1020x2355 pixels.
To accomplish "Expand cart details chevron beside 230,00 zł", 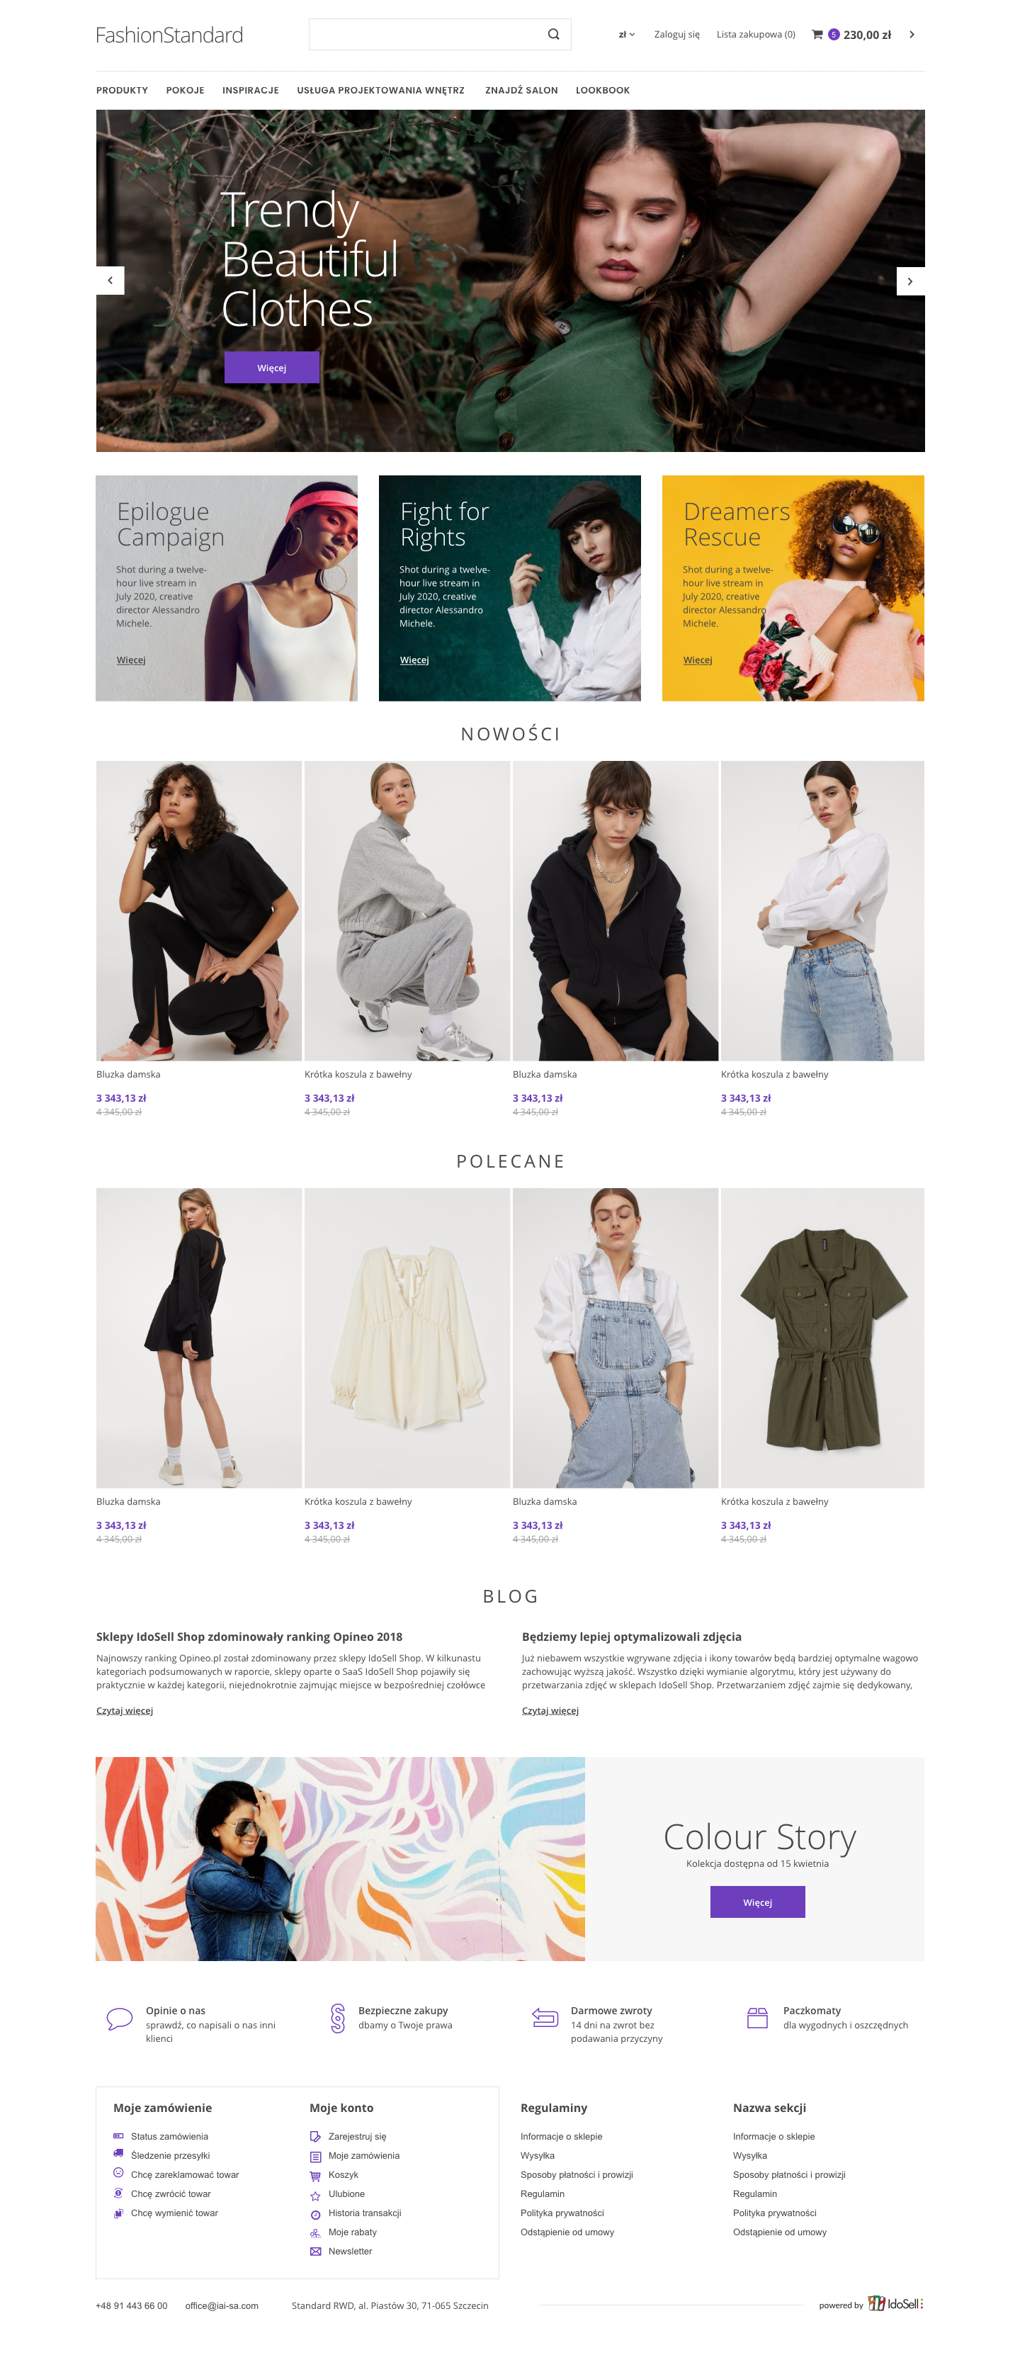I will [911, 35].
